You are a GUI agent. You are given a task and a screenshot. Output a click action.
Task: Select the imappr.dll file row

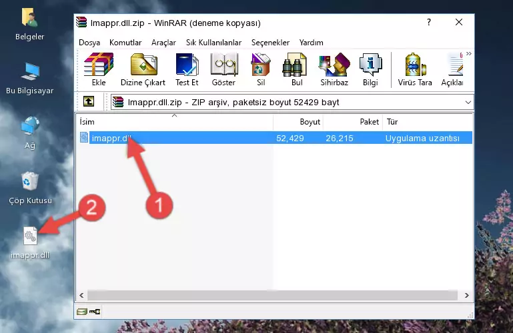(x=276, y=138)
